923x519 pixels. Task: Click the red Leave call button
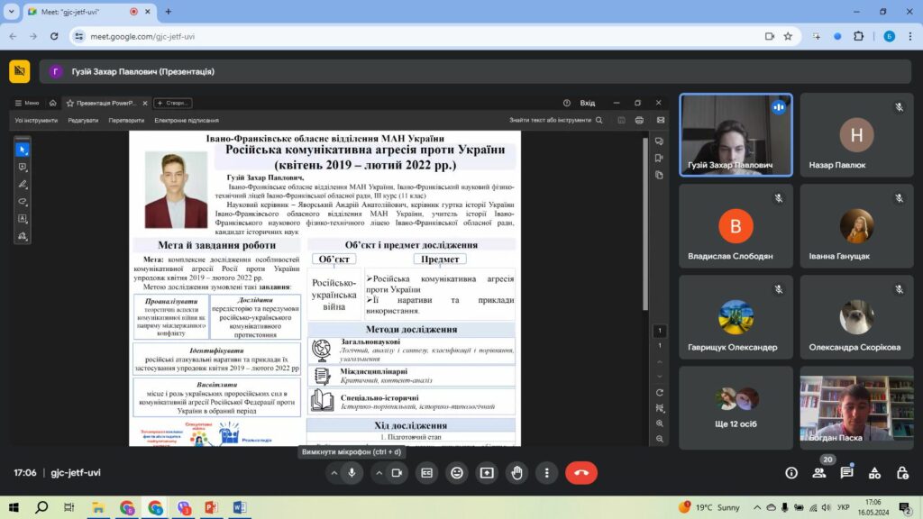click(x=580, y=472)
